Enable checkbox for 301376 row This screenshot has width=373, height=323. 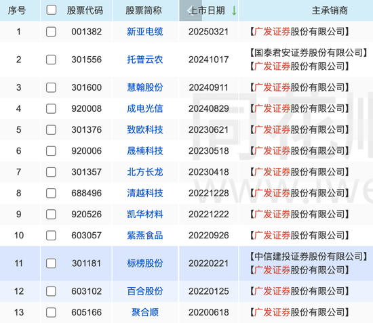[51, 130]
